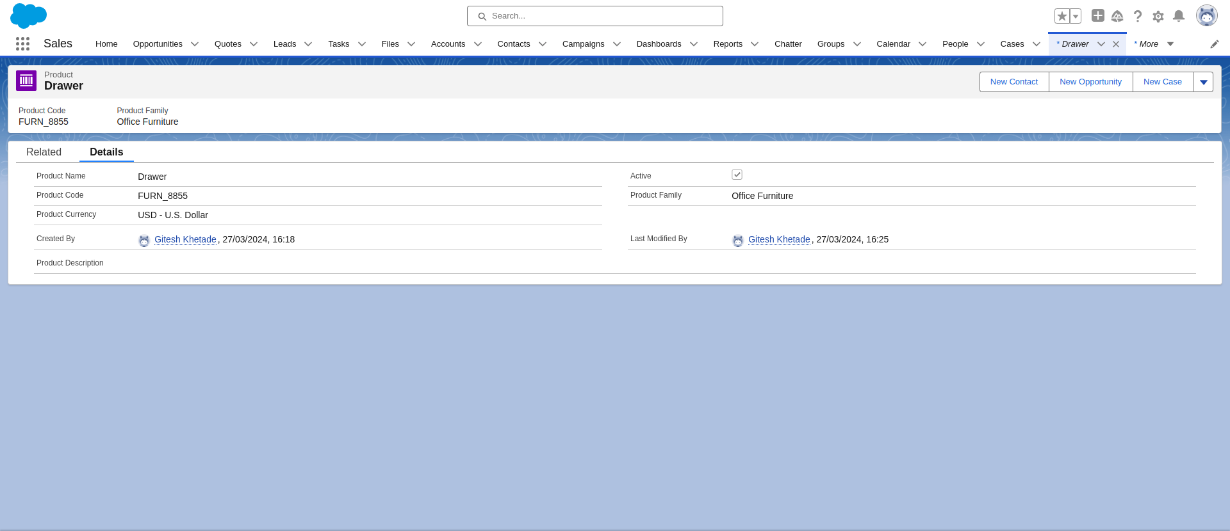Expand the Campaigns tab chevron
1230x531 pixels.
[x=617, y=44]
